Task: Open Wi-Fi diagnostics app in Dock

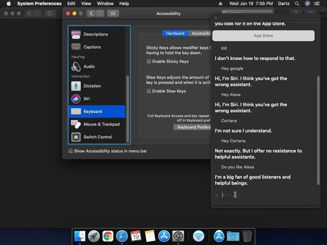Action: [199, 236]
